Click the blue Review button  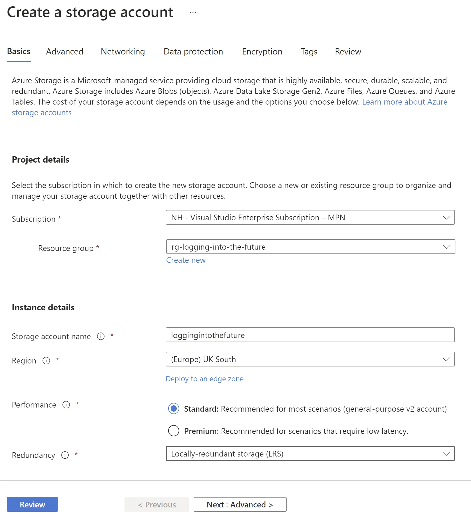(32, 504)
